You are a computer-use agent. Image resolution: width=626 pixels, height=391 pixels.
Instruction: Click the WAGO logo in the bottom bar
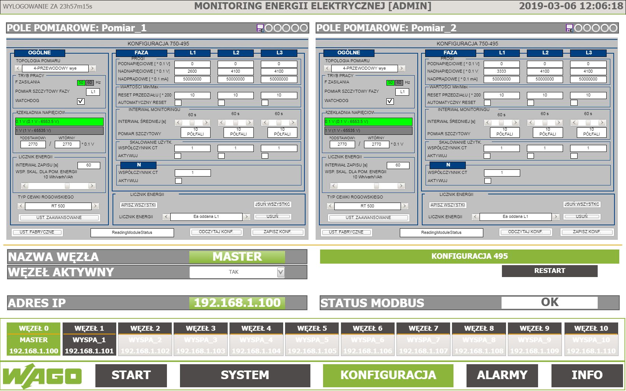coord(41,375)
